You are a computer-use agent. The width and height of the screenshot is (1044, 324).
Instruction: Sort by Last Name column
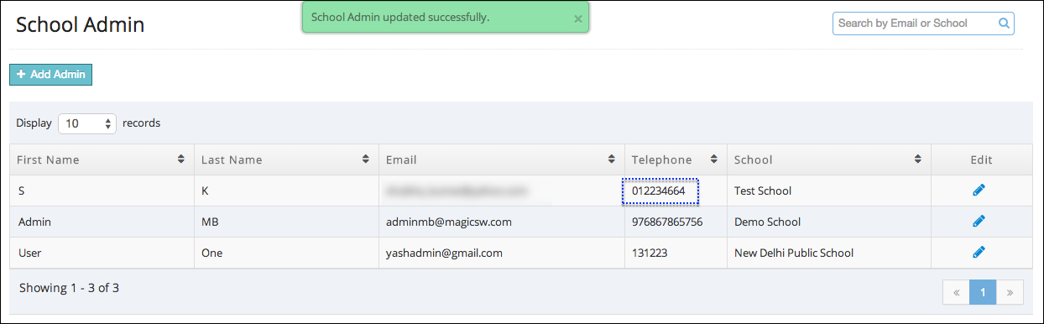tap(366, 159)
